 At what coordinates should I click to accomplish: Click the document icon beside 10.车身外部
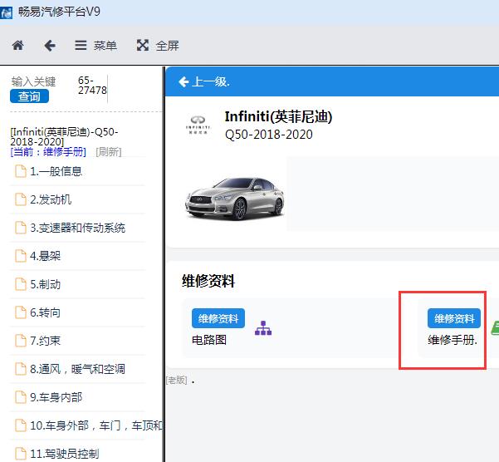point(21,425)
